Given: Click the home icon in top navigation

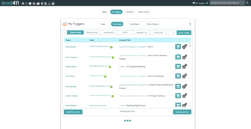Looking at the screenshot, I should (x=23, y=3).
